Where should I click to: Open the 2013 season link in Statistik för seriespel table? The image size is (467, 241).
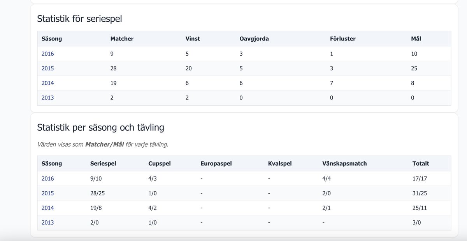coord(47,98)
